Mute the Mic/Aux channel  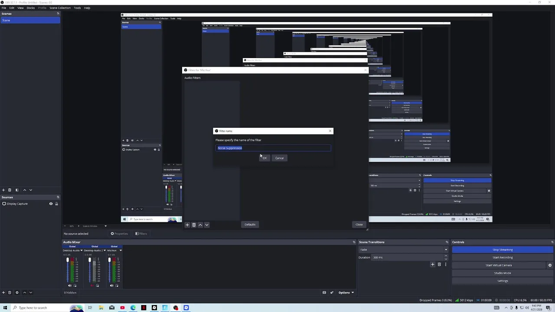click(x=111, y=286)
